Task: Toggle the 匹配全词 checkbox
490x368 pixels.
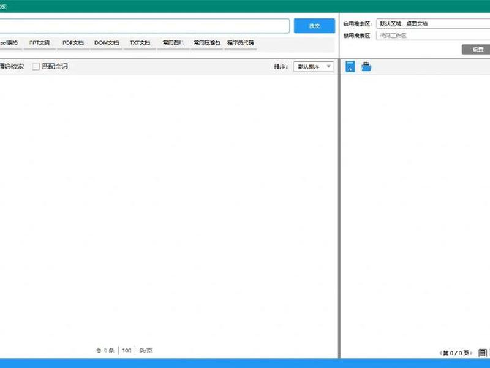Action: tap(36, 66)
